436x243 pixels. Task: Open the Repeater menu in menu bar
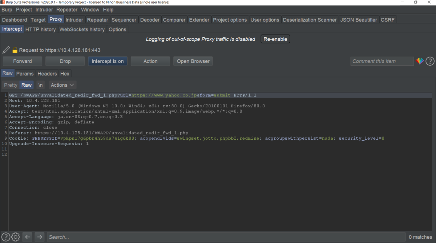click(x=67, y=10)
